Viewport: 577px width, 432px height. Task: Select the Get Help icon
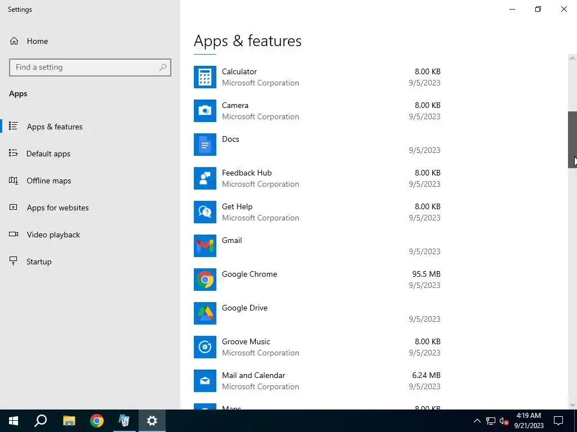(205, 212)
